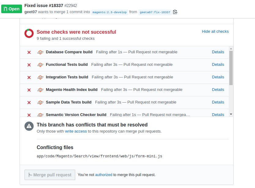Click the Sample Data Tests build check name

68,102
